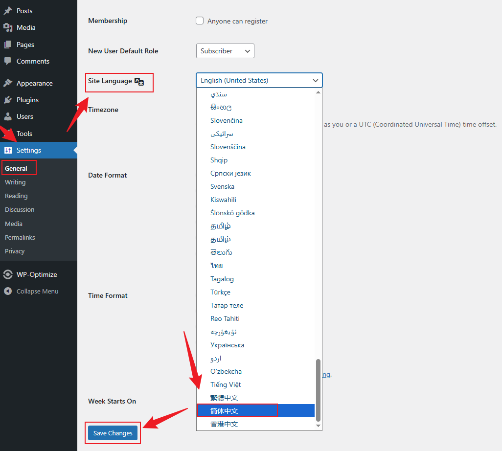The width and height of the screenshot is (502, 451).
Task: Click the language list scrollbar thumb
Action: pyautogui.click(x=318, y=389)
